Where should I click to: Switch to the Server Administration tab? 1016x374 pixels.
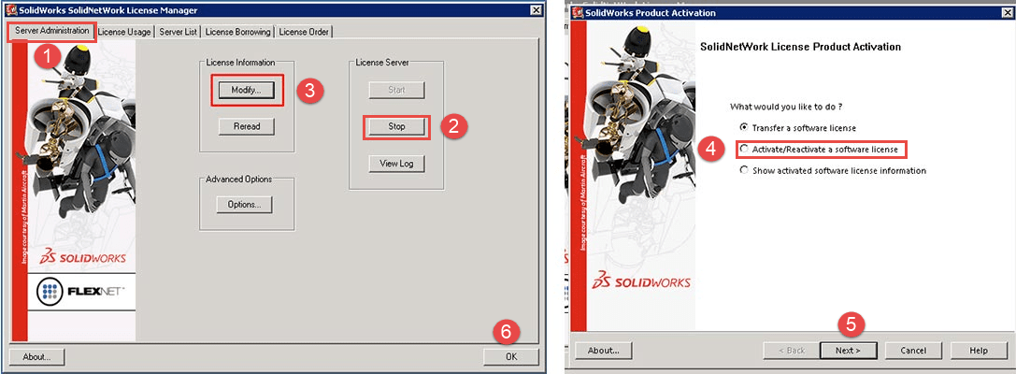52,32
